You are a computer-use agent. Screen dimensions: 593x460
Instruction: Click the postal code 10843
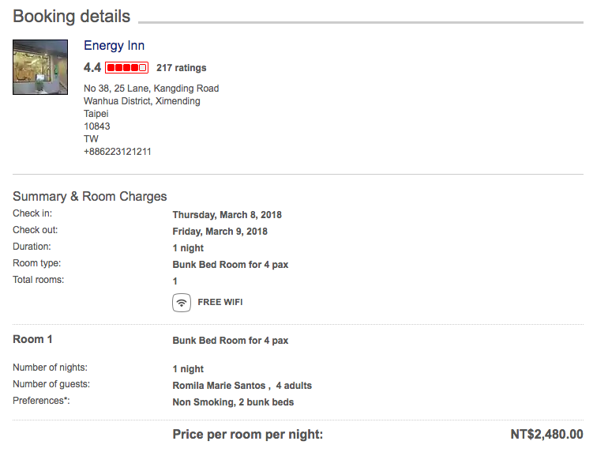(x=97, y=126)
